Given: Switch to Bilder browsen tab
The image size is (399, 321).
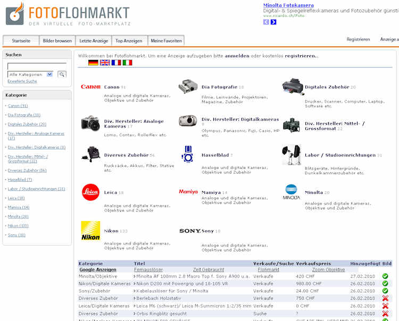Looking at the screenshot, I should tap(57, 41).
